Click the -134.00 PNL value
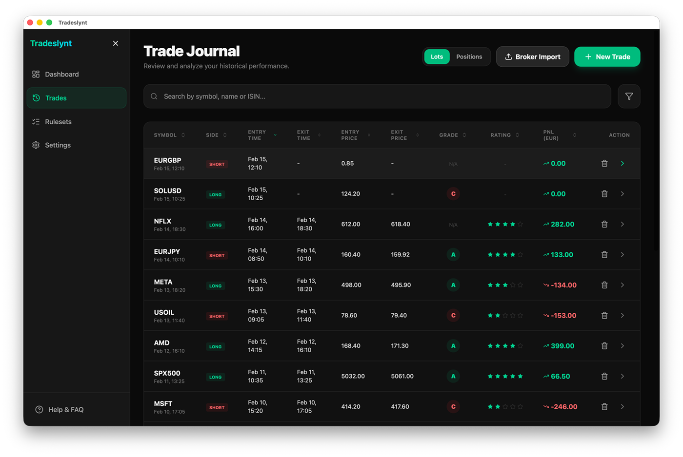683x457 pixels. pyautogui.click(x=563, y=285)
